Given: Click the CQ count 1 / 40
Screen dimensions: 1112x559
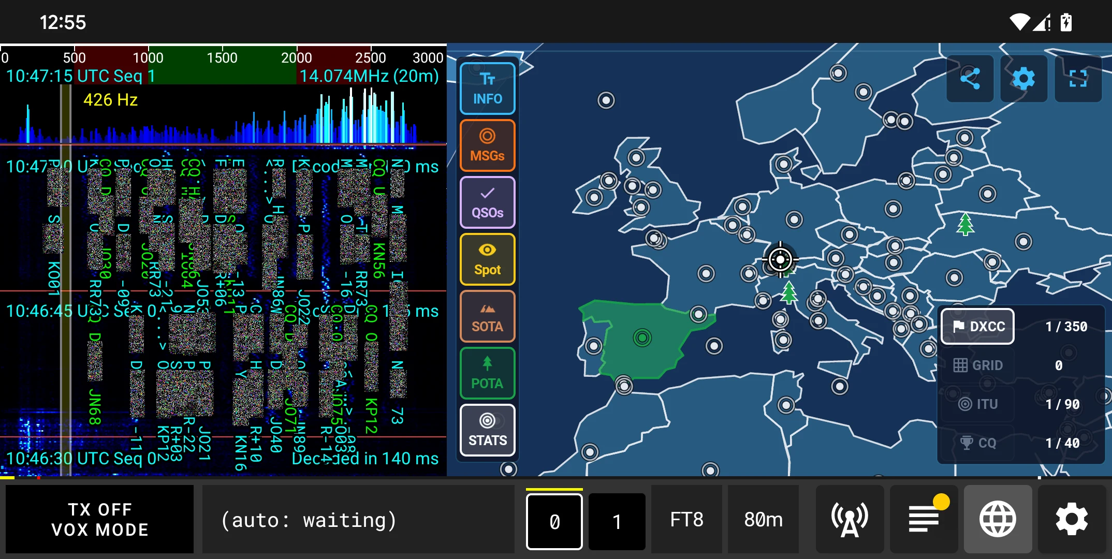Looking at the screenshot, I should [1062, 443].
